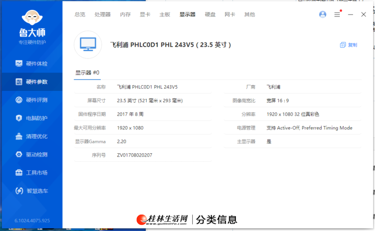Select the 显卡 tab
Viewport: 375px width, 231px height.
pos(145,15)
